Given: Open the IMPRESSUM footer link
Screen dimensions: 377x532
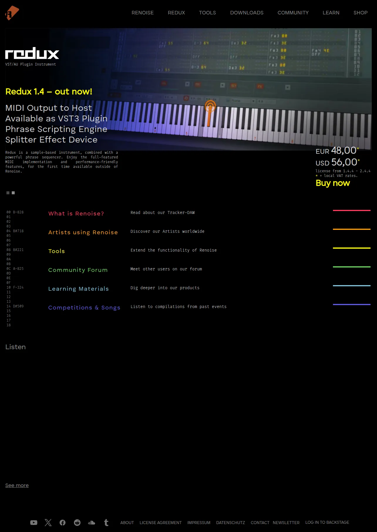Looking at the screenshot, I should click(199, 523).
